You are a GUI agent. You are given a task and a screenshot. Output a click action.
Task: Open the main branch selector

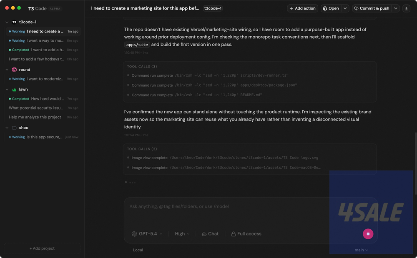361,250
